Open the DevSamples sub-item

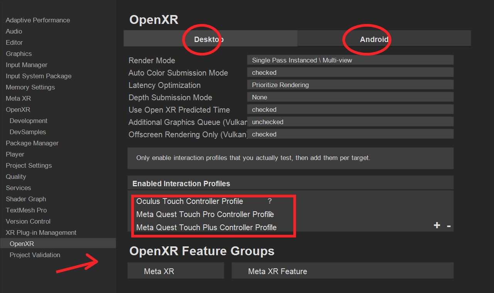click(x=28, y=132)
